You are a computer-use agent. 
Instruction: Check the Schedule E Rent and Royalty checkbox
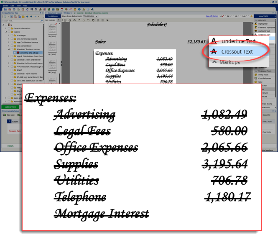tap(12, 60)
